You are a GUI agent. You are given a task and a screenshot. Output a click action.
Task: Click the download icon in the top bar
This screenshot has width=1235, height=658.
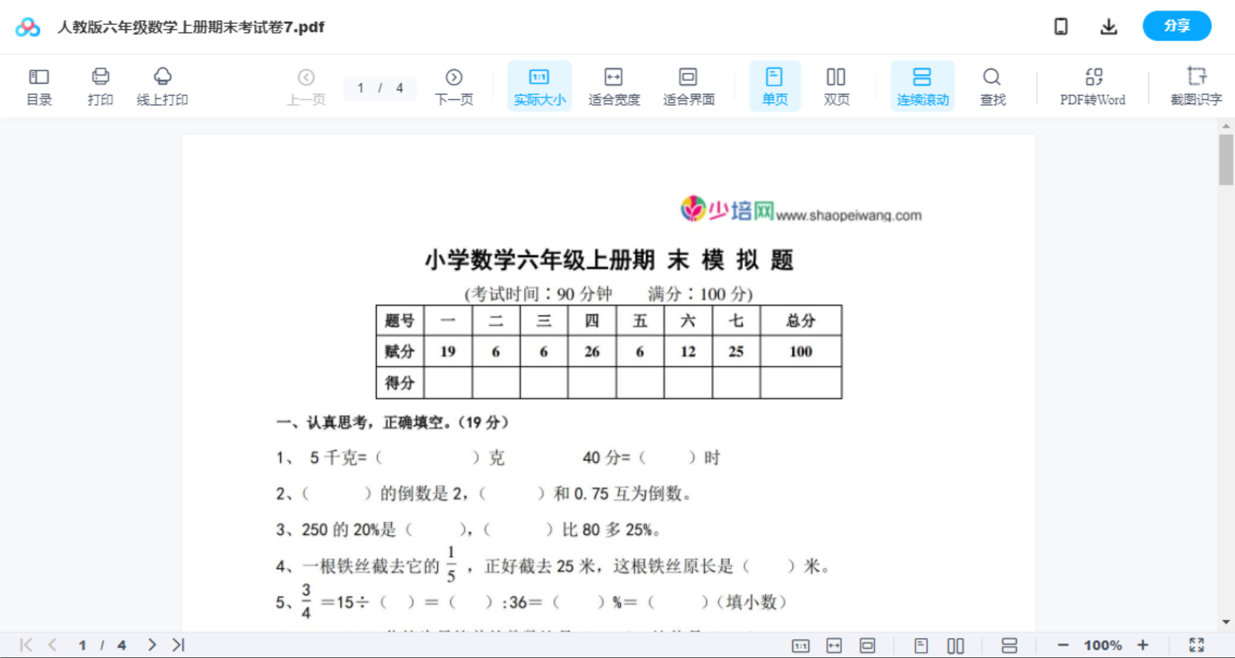(1108, 26)
